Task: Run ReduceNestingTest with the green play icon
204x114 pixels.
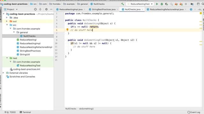Action: pyautogui.click(x=157, y=4)
